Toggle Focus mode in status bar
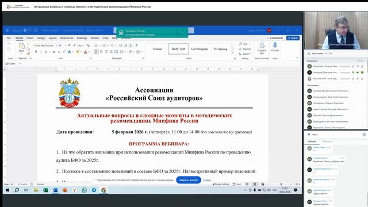 pyautogui.click(x=237, y=184)
